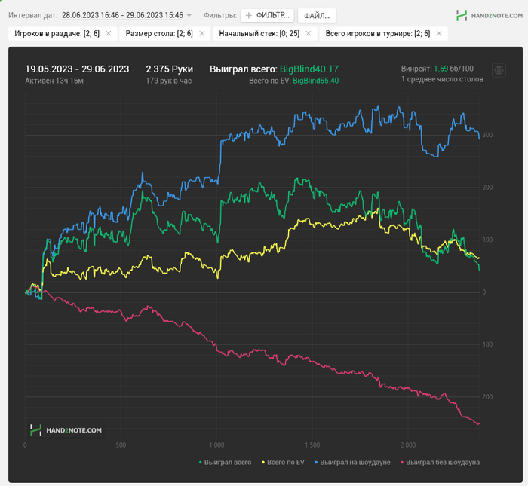Open the chart settings gear icon
The width and height of the screenshot is (528, 486).
[x=499, y=70]
